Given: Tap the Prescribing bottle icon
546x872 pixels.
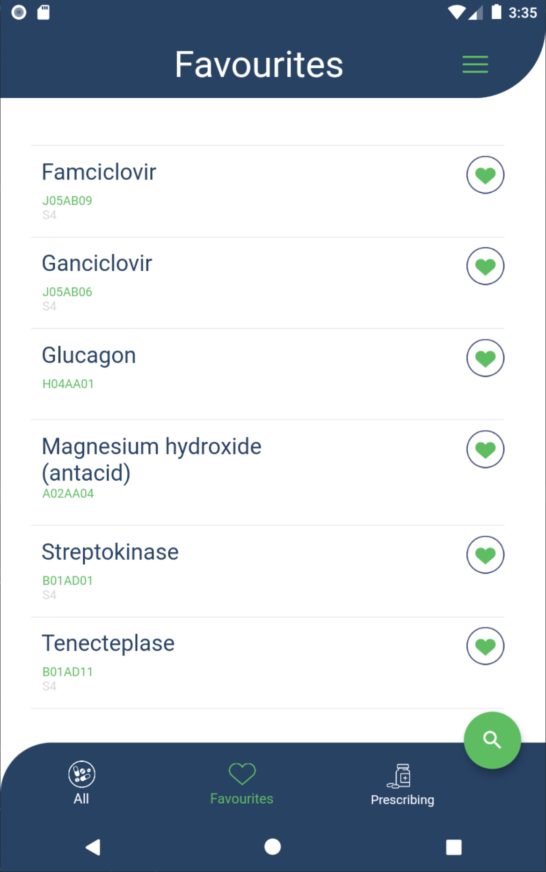Looking at the screenshot, I should click(x=401, y=776).
